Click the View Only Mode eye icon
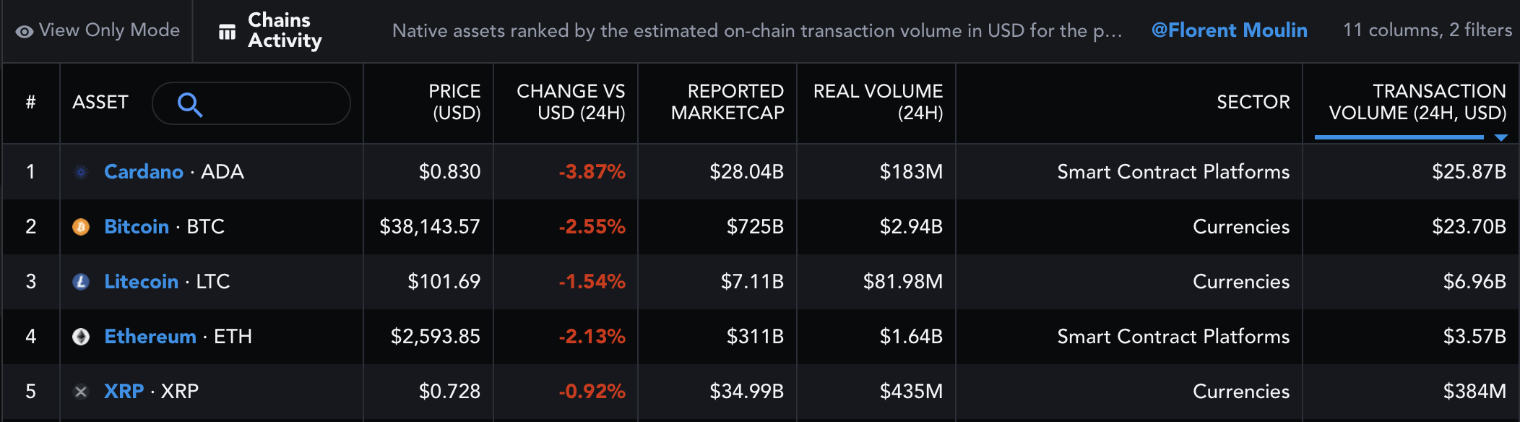 [x=24, y=30]
